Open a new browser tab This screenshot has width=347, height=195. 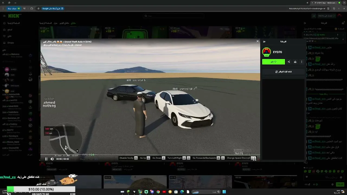(x=307, y=3)
